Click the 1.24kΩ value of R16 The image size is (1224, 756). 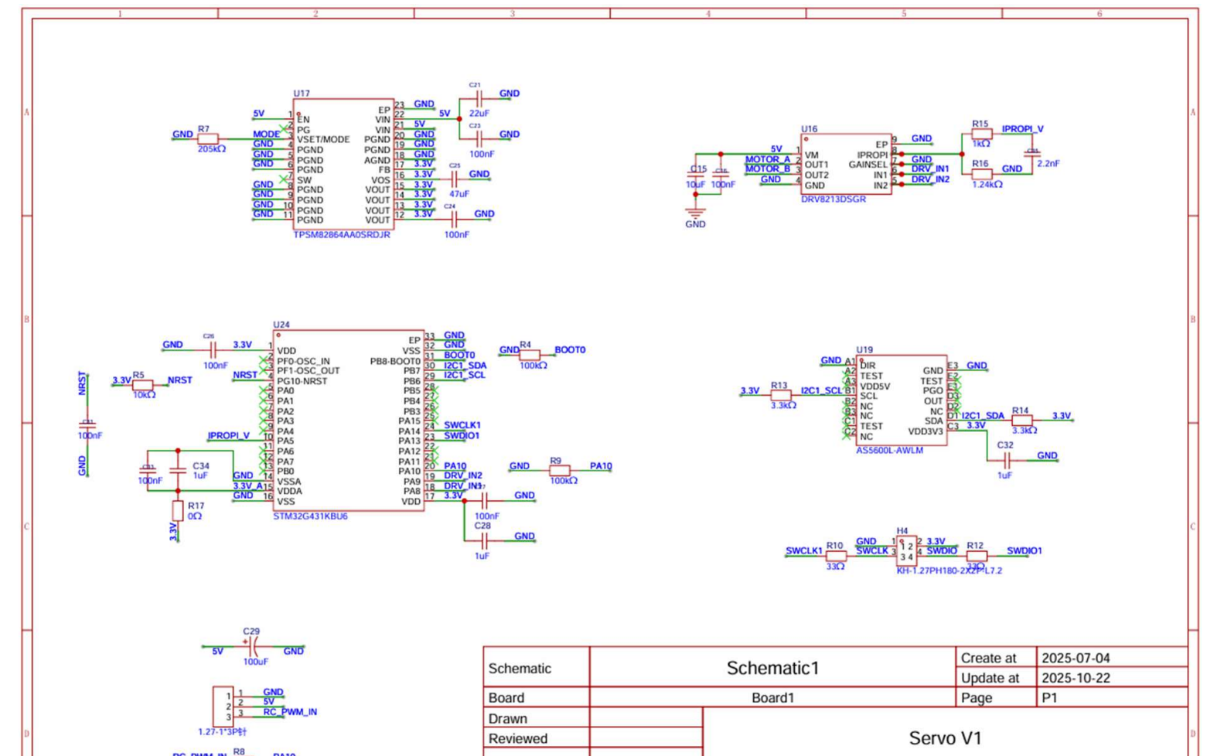click(987, 185)
